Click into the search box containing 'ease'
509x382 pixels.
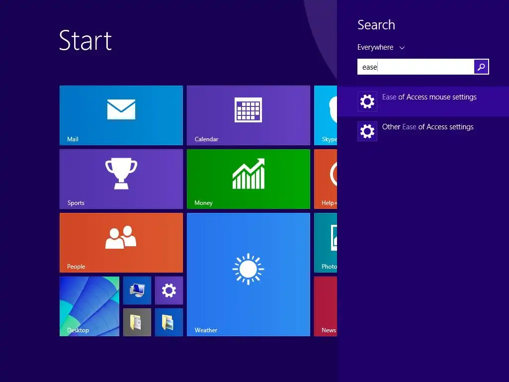click(416, 67)
